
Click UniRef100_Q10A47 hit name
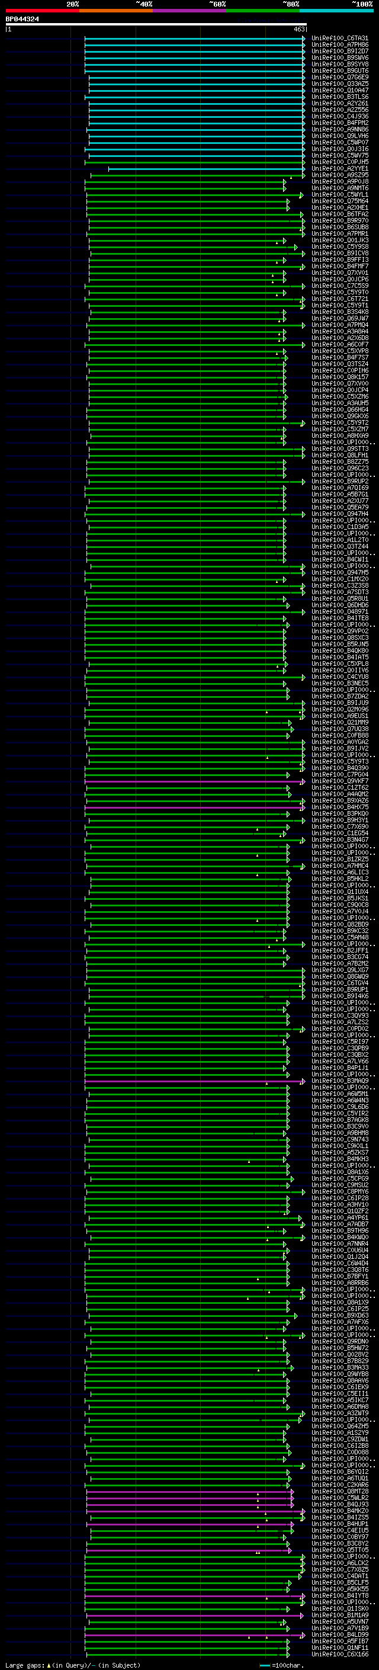click(340, 90)
